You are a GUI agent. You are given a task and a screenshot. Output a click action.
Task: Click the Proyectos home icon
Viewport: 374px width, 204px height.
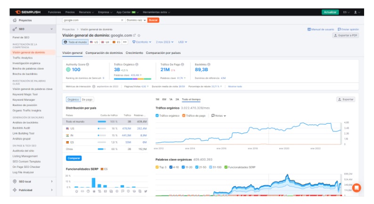point(15,20)
